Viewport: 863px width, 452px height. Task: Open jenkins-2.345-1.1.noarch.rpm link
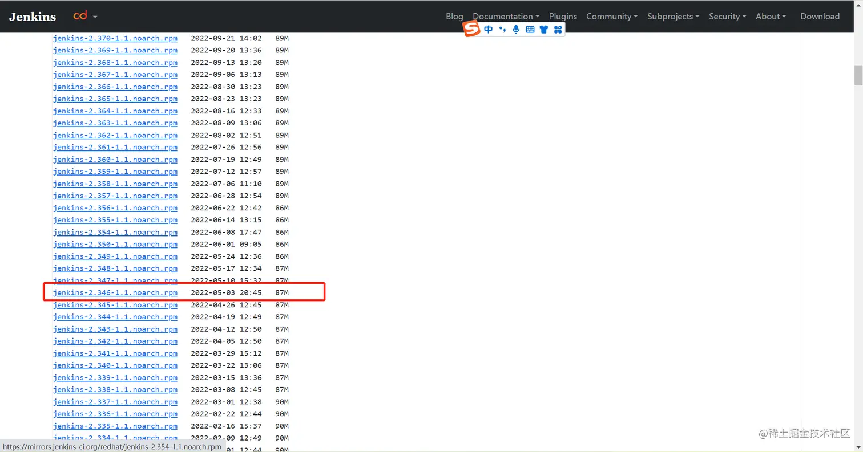click(115, 305)
